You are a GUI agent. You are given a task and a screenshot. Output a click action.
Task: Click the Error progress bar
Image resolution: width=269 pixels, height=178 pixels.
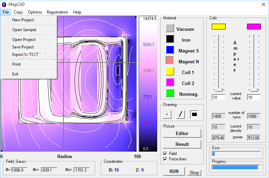(236, 154)
